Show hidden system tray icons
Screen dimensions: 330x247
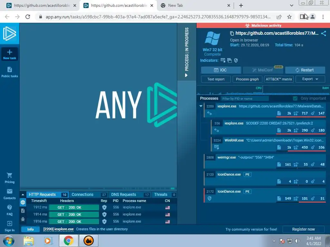[x=274, y=241]
